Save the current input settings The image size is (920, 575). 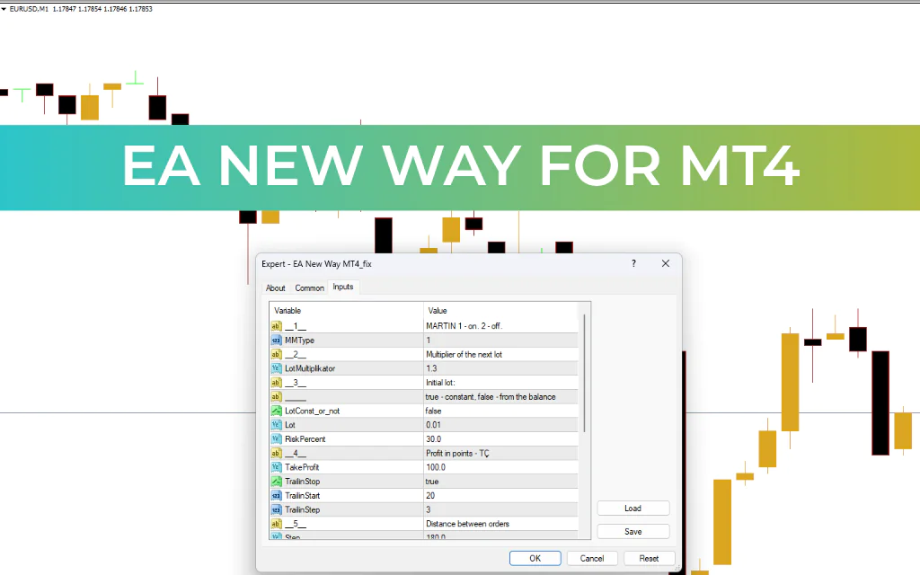[x=632, y=531]
